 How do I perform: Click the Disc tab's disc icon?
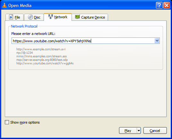30,17
